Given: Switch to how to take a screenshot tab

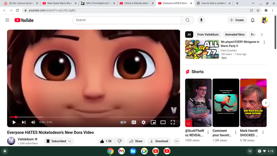Looking at the screenshot, I should [x=214, y=3].
